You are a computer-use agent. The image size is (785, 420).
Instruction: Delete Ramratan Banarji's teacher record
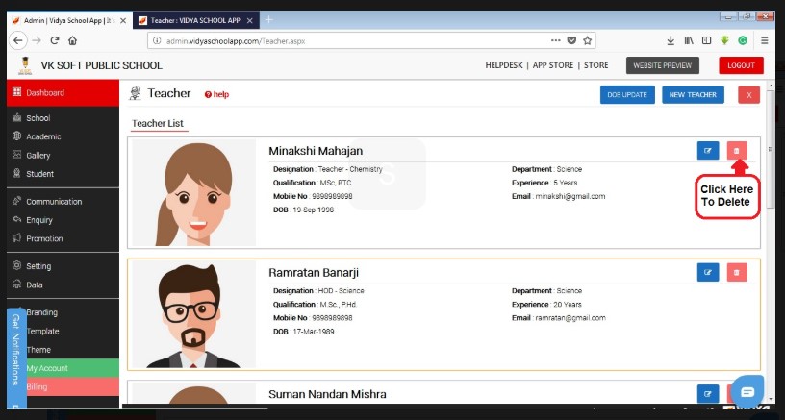pos(737,273)
